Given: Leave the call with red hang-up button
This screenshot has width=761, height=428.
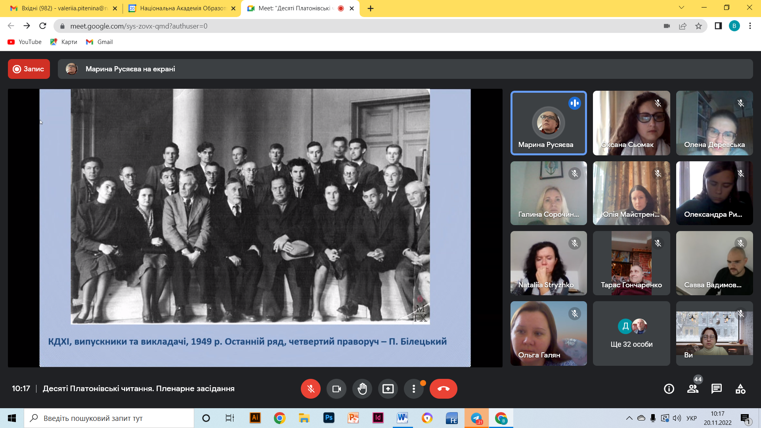Looking at the screenshot, I should (x=444, y=389).
